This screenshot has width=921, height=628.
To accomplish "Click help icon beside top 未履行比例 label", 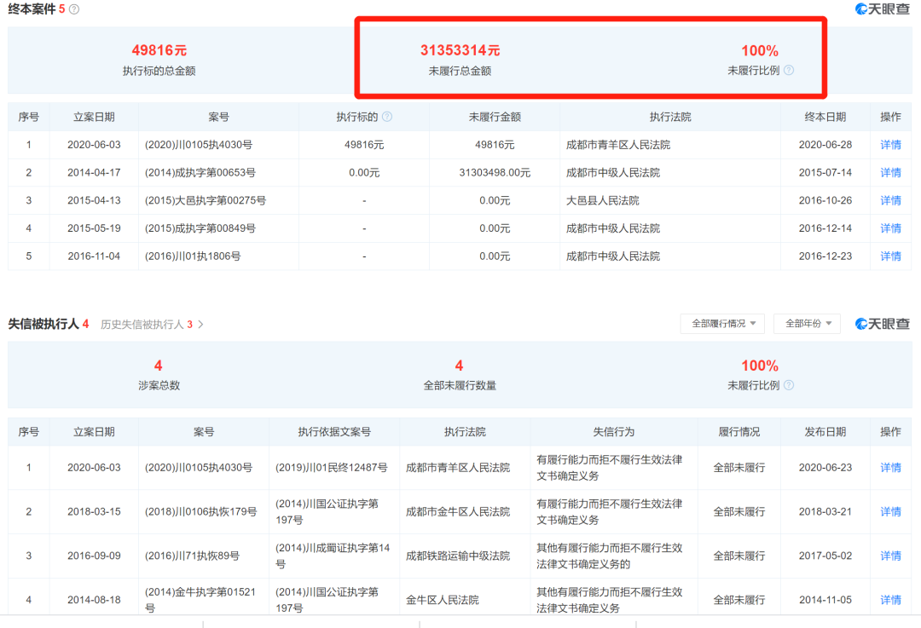I will 789,71.
